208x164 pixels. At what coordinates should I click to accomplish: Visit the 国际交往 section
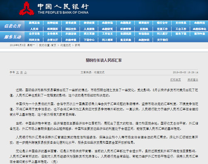[71, 29]
